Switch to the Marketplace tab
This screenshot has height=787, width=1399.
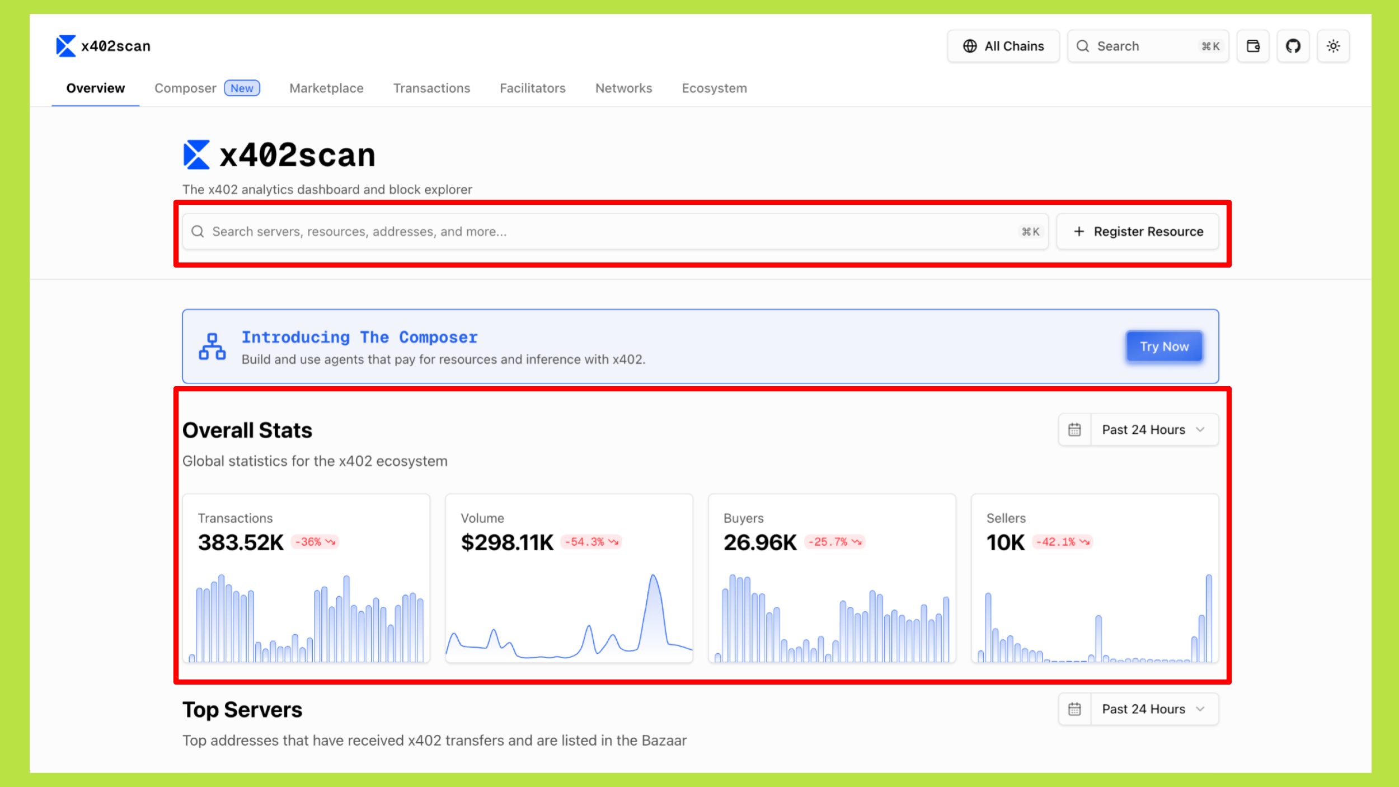326,88
